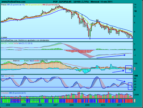Click the 11 26 9 21 parameter text
The height and width of the screenshot is (108, 143).
coord(35,100)
